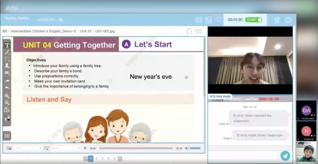
Task: Click the Undo arrow icon
Action: tap(7, 88)
